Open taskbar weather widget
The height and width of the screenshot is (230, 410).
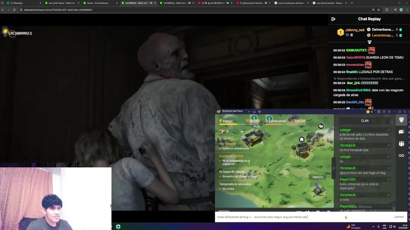tap(353, 227)
